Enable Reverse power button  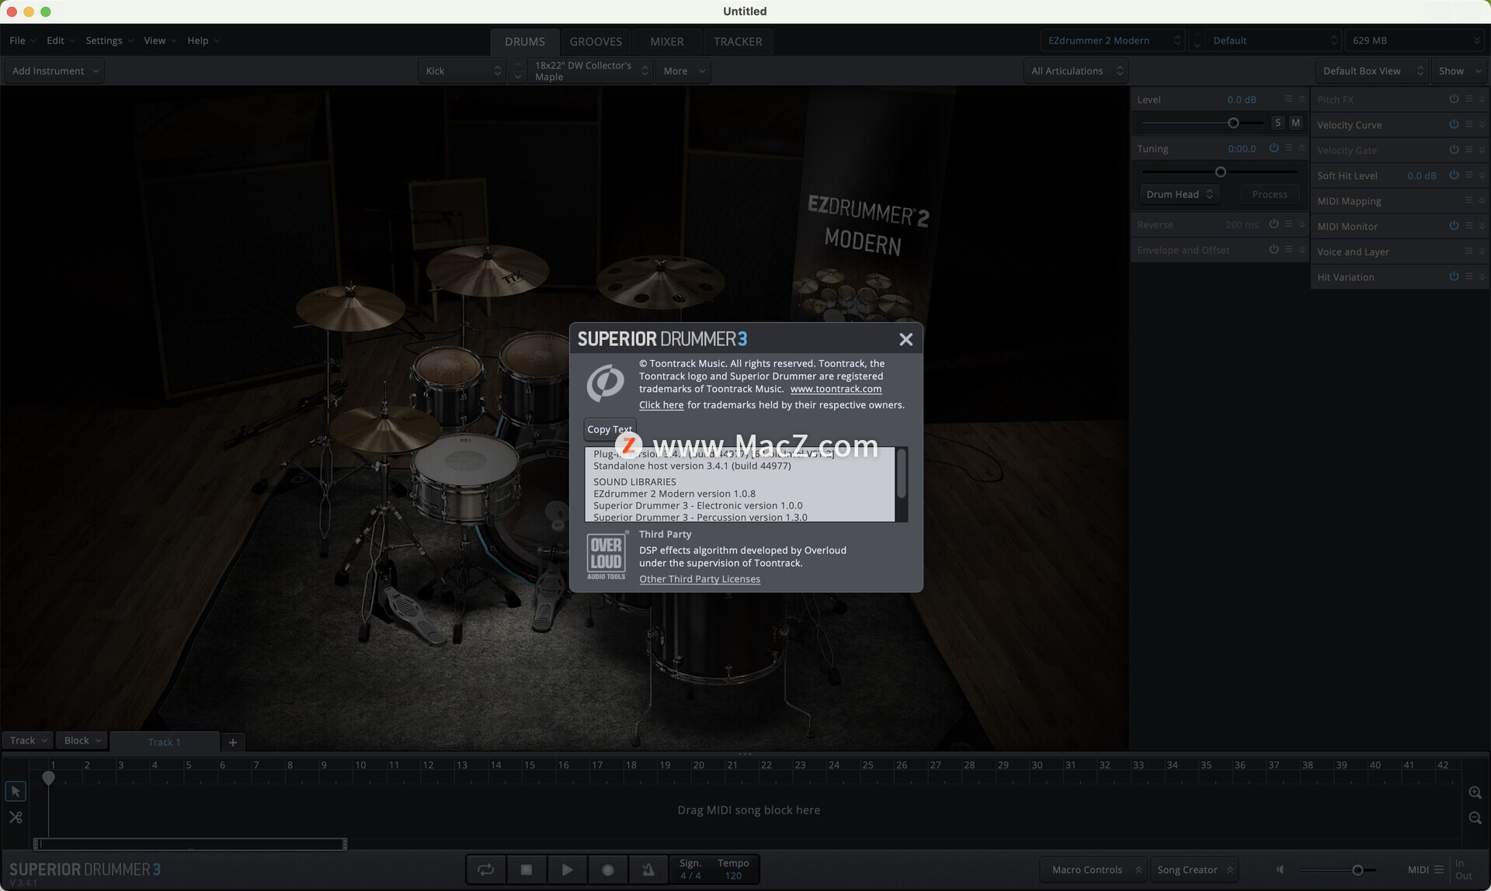point(1274,224)
